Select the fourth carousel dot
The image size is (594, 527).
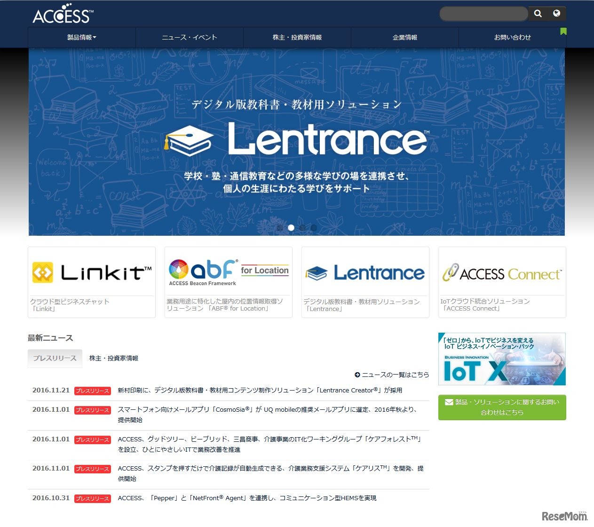point(314,228)
